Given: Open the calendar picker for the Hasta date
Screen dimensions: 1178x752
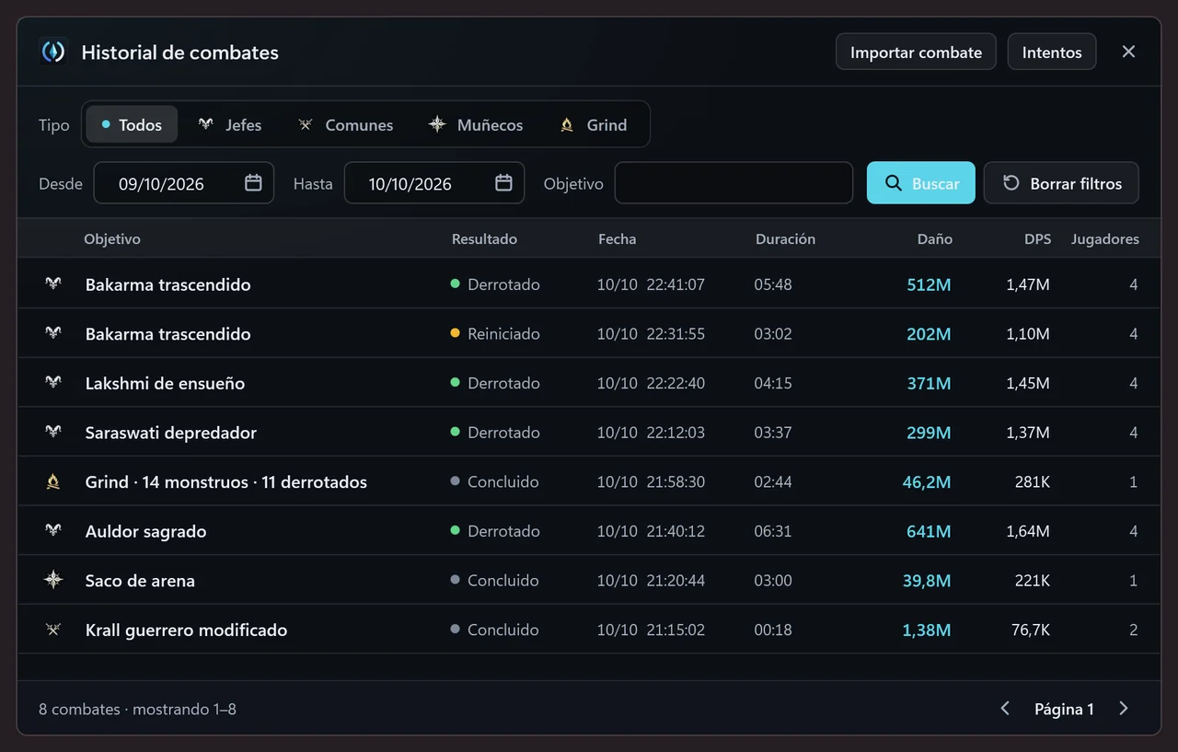Looking at the screenshot, I should pos(503,183).
